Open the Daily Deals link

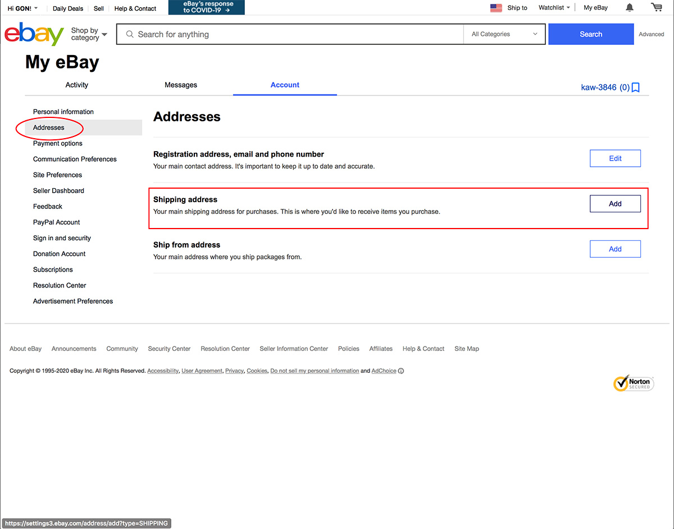(68, 8)
